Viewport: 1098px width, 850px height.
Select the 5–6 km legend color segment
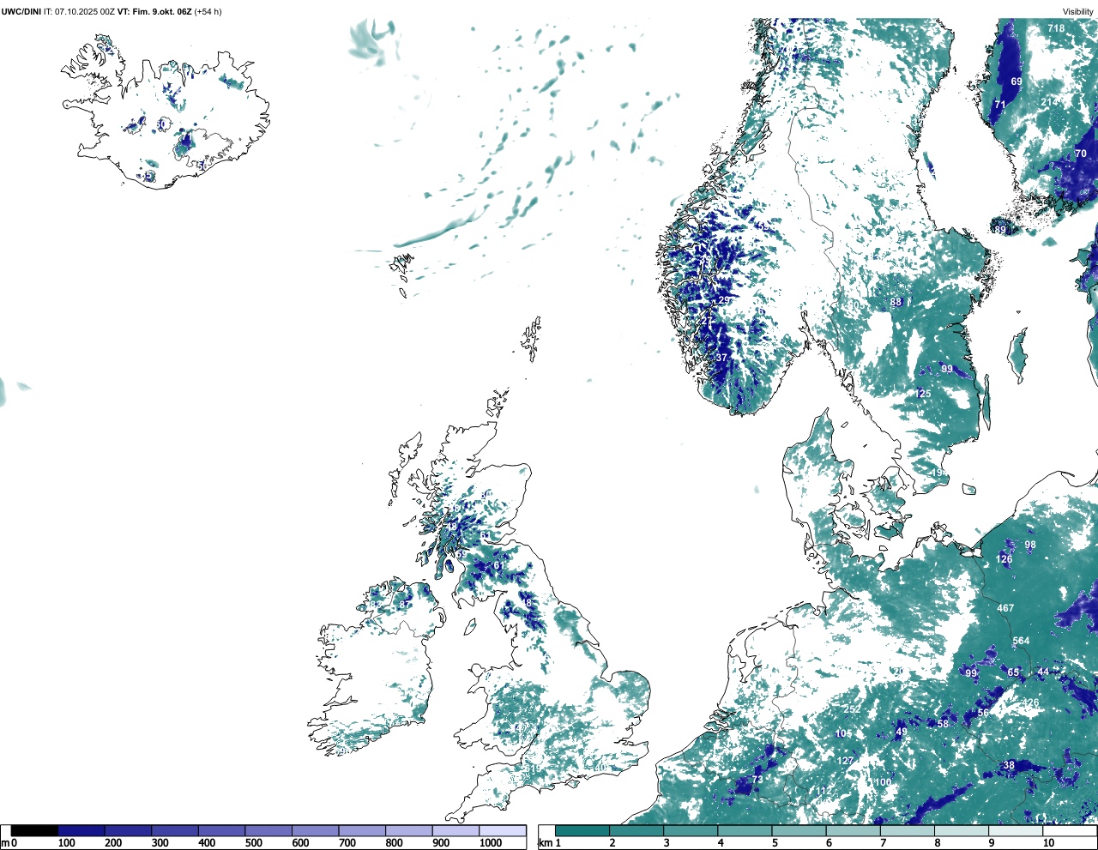click(799, 830)
